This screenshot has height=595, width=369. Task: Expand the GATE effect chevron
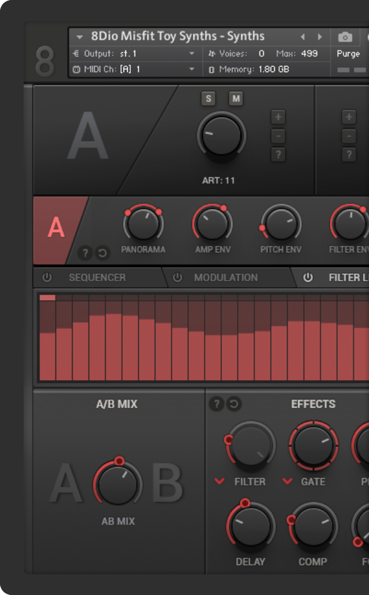(287, 481)
